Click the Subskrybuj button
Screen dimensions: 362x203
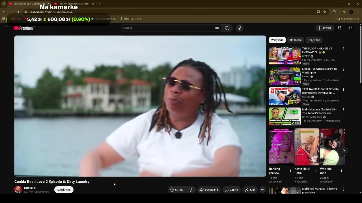coord(64,190)
